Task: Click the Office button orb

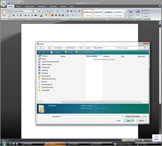Action: pyautogui.click(x=3, y=4)
